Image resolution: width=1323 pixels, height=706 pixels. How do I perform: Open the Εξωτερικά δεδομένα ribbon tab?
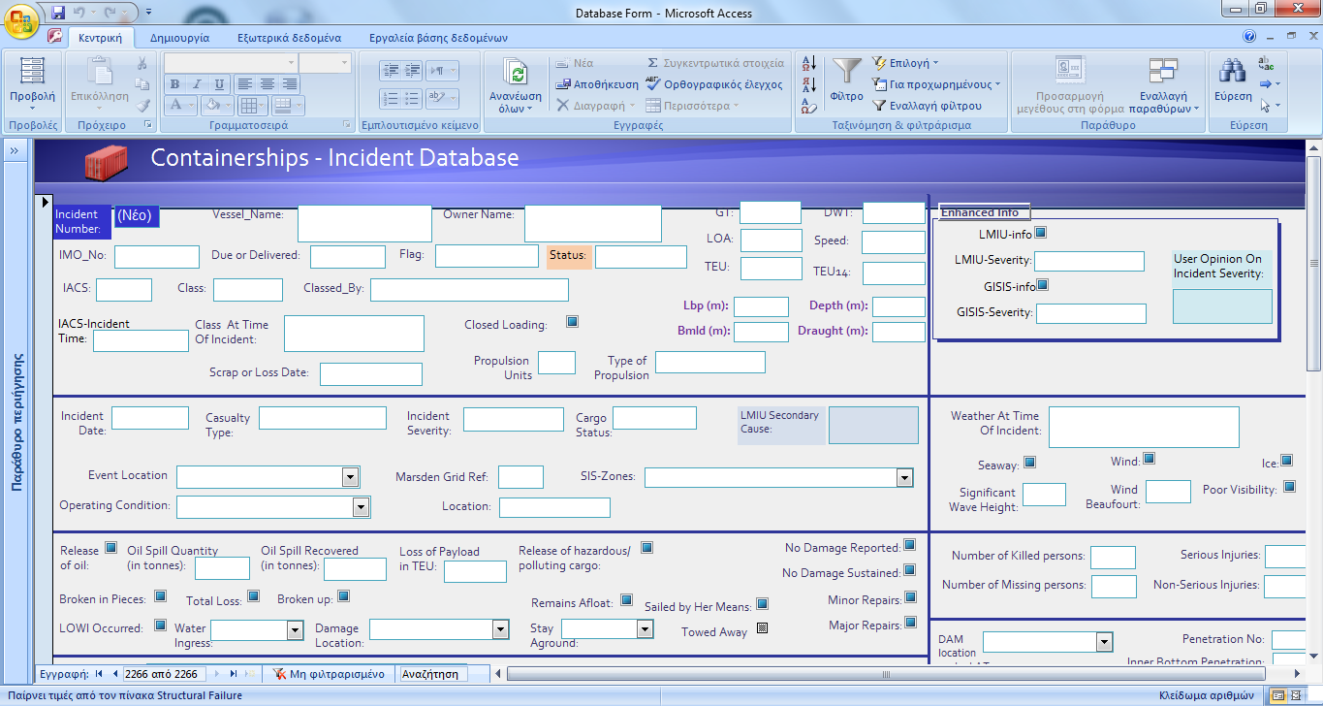[x=289, y=38]
